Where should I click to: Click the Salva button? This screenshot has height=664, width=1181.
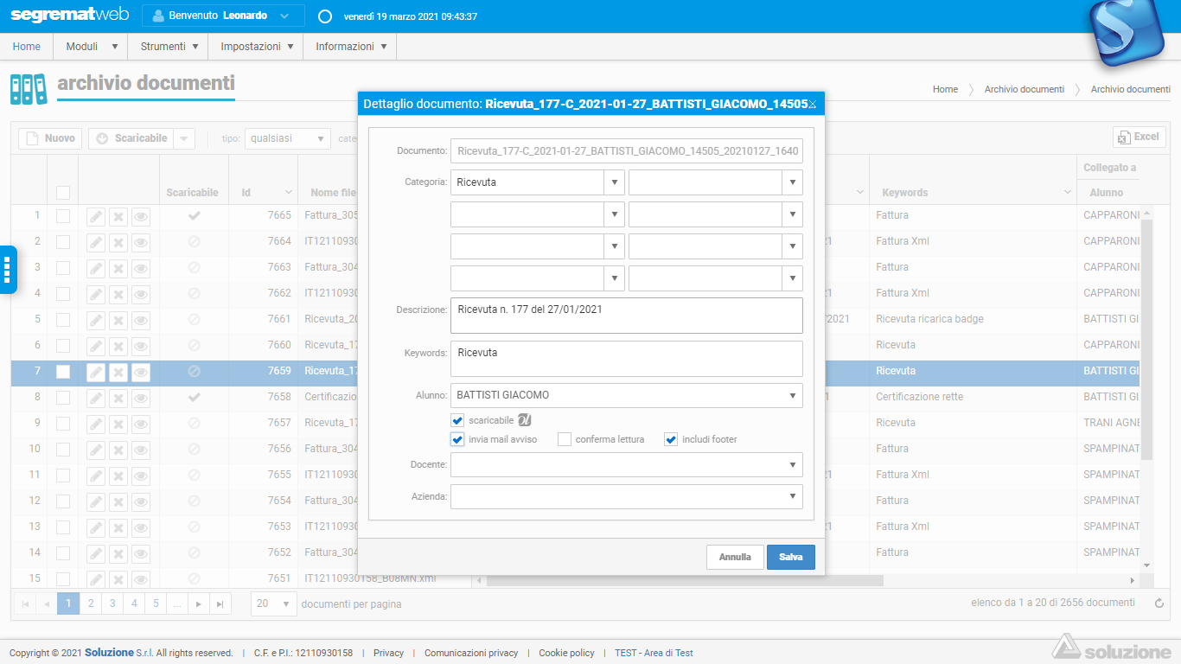pos(790,557)
